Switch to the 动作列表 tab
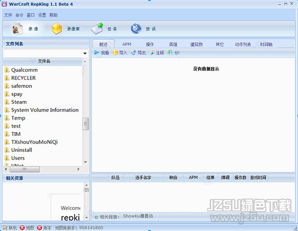Viewport: 298px width, 231px height. [x=243, y=44]
